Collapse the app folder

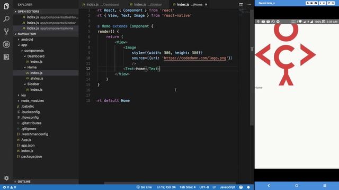(24, 45)
